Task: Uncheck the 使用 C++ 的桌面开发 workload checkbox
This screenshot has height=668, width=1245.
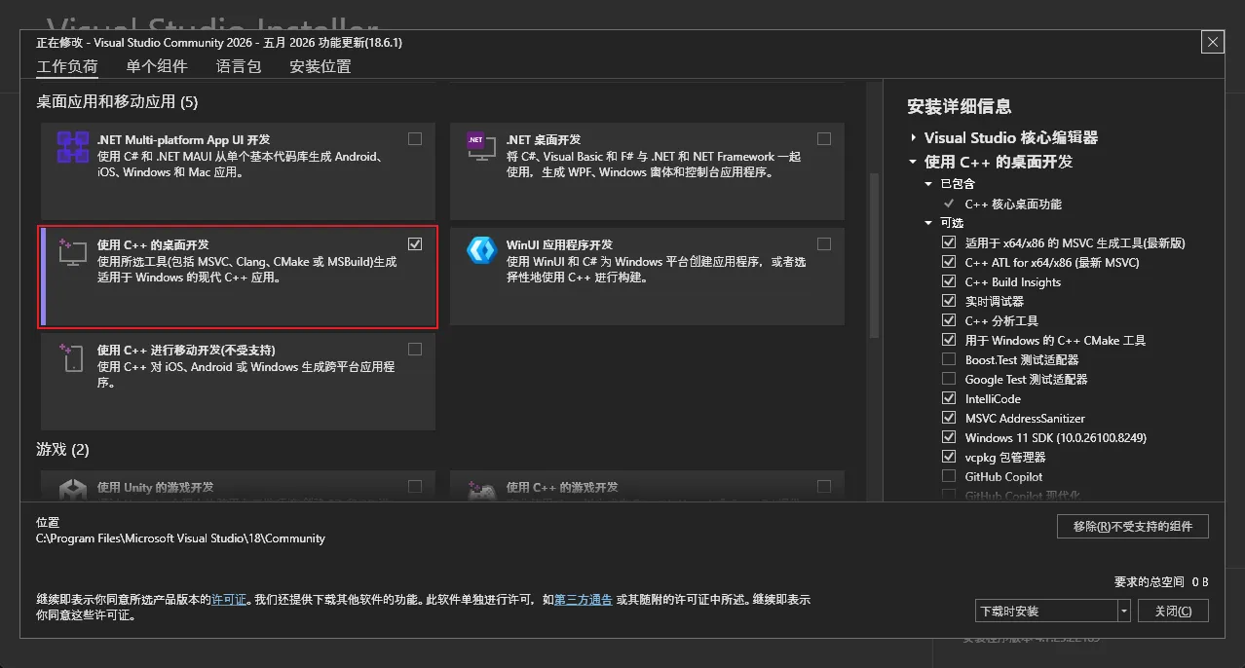Action: [x=415, y=243]
